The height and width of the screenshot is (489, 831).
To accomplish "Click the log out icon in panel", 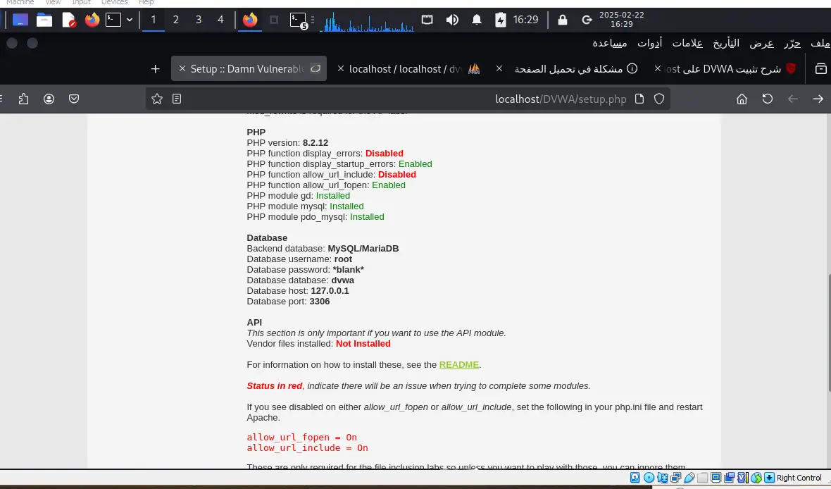I will click(x=587, y=20).
